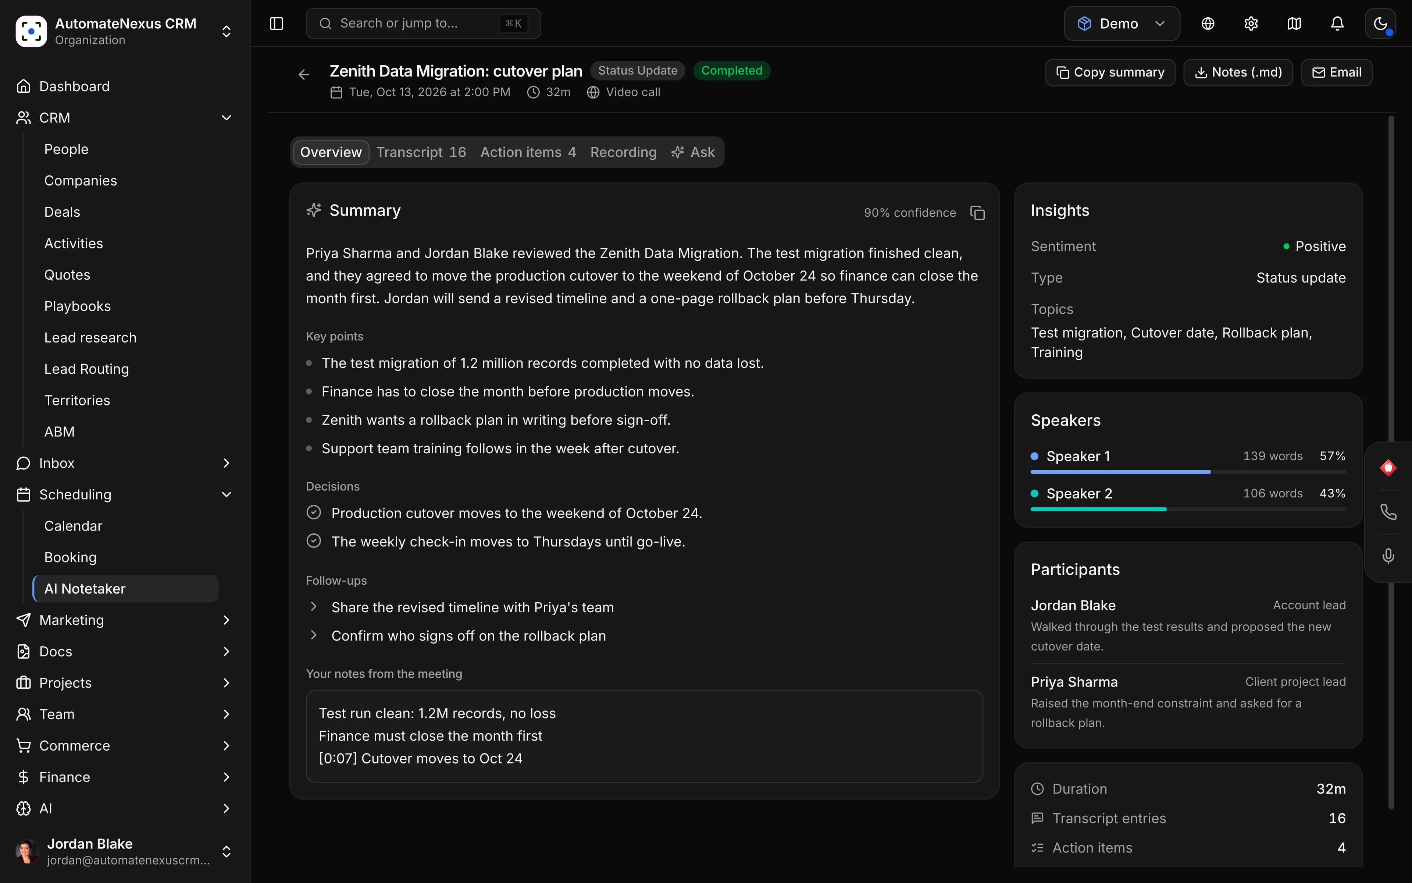Switch to the Action items tab

pyautogui.click(x=527, y=152)
